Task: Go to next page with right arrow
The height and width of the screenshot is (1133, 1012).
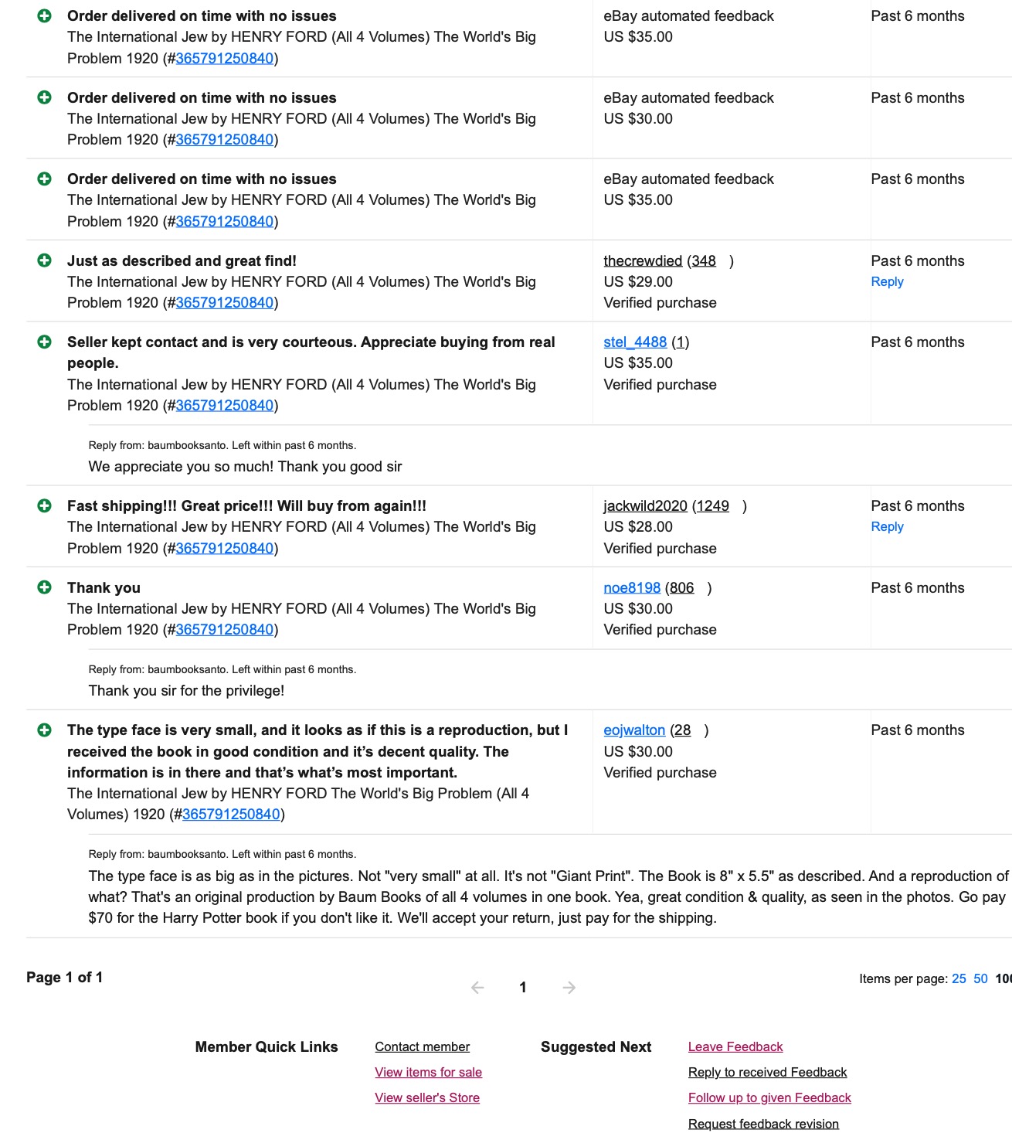Action: click(x=569, y=987)
